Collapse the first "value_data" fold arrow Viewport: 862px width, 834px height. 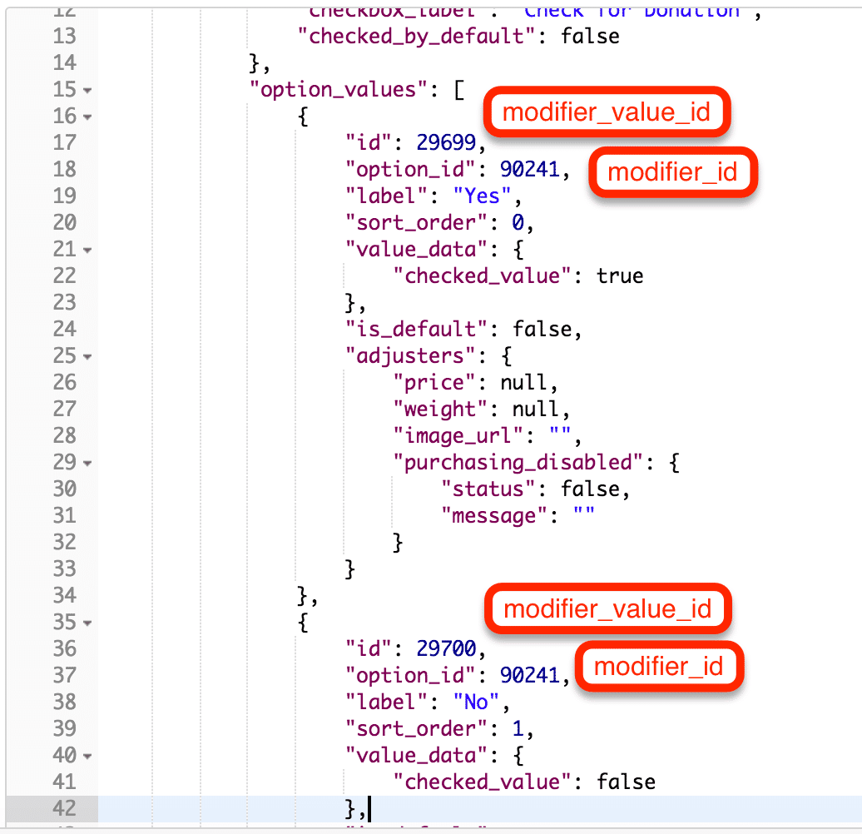point(87,249)
